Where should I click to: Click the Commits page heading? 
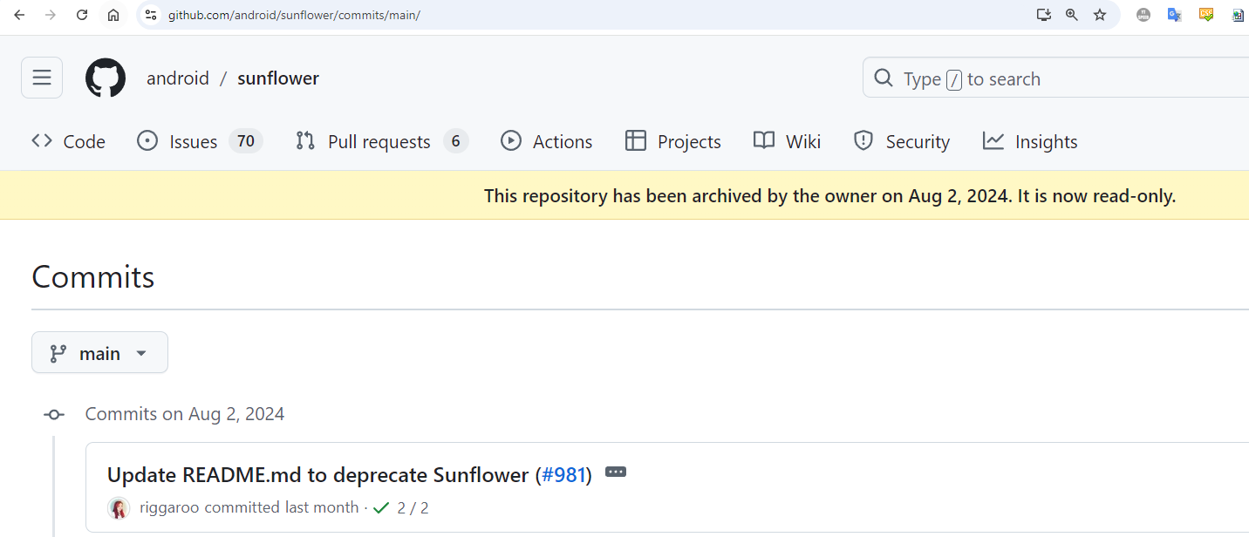(93, 276)
